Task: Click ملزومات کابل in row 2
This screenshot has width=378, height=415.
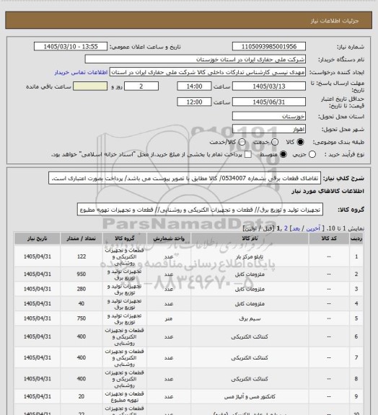Action: [x=250, y=275]
